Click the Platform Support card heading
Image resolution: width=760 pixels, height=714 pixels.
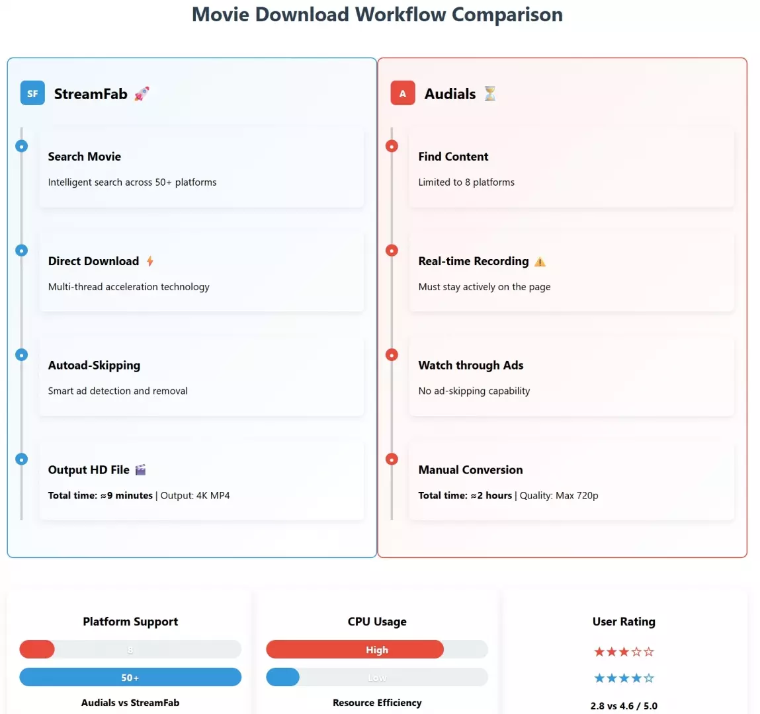[x=130, y=621]
